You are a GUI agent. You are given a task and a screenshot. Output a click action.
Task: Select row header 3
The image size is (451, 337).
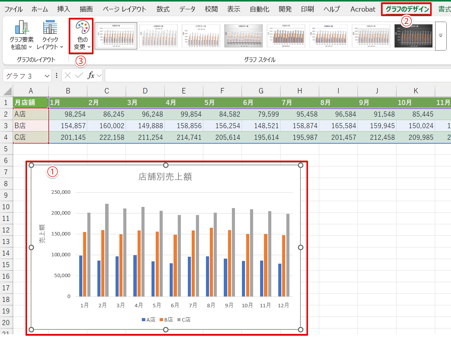(x=6, y=126)
